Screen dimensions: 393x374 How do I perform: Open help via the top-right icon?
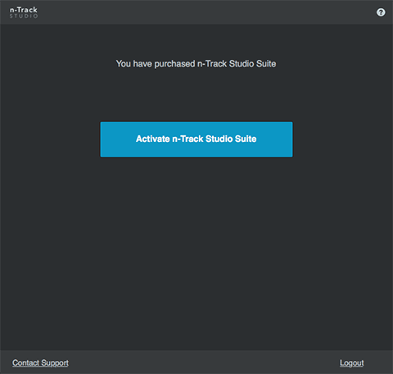pyautogui.click(x=381, y=12)
